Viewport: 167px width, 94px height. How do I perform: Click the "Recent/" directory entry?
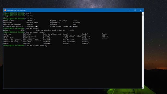85,40
